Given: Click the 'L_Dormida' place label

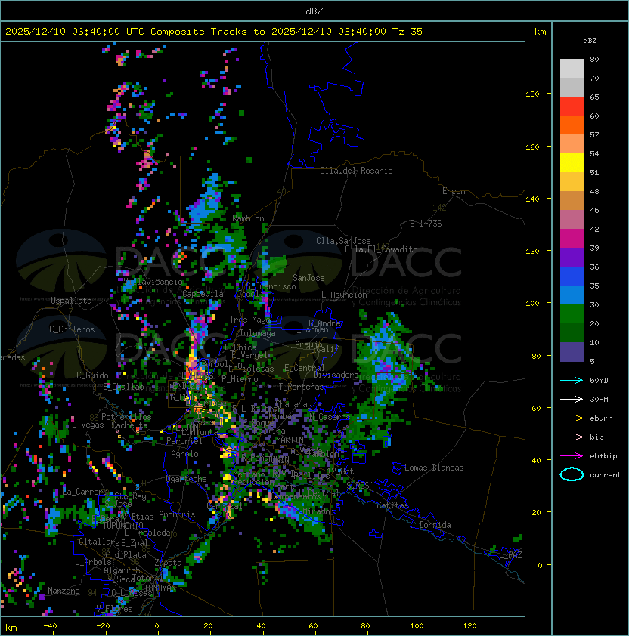Looking at the screenshot, I should tap(430, 525).
